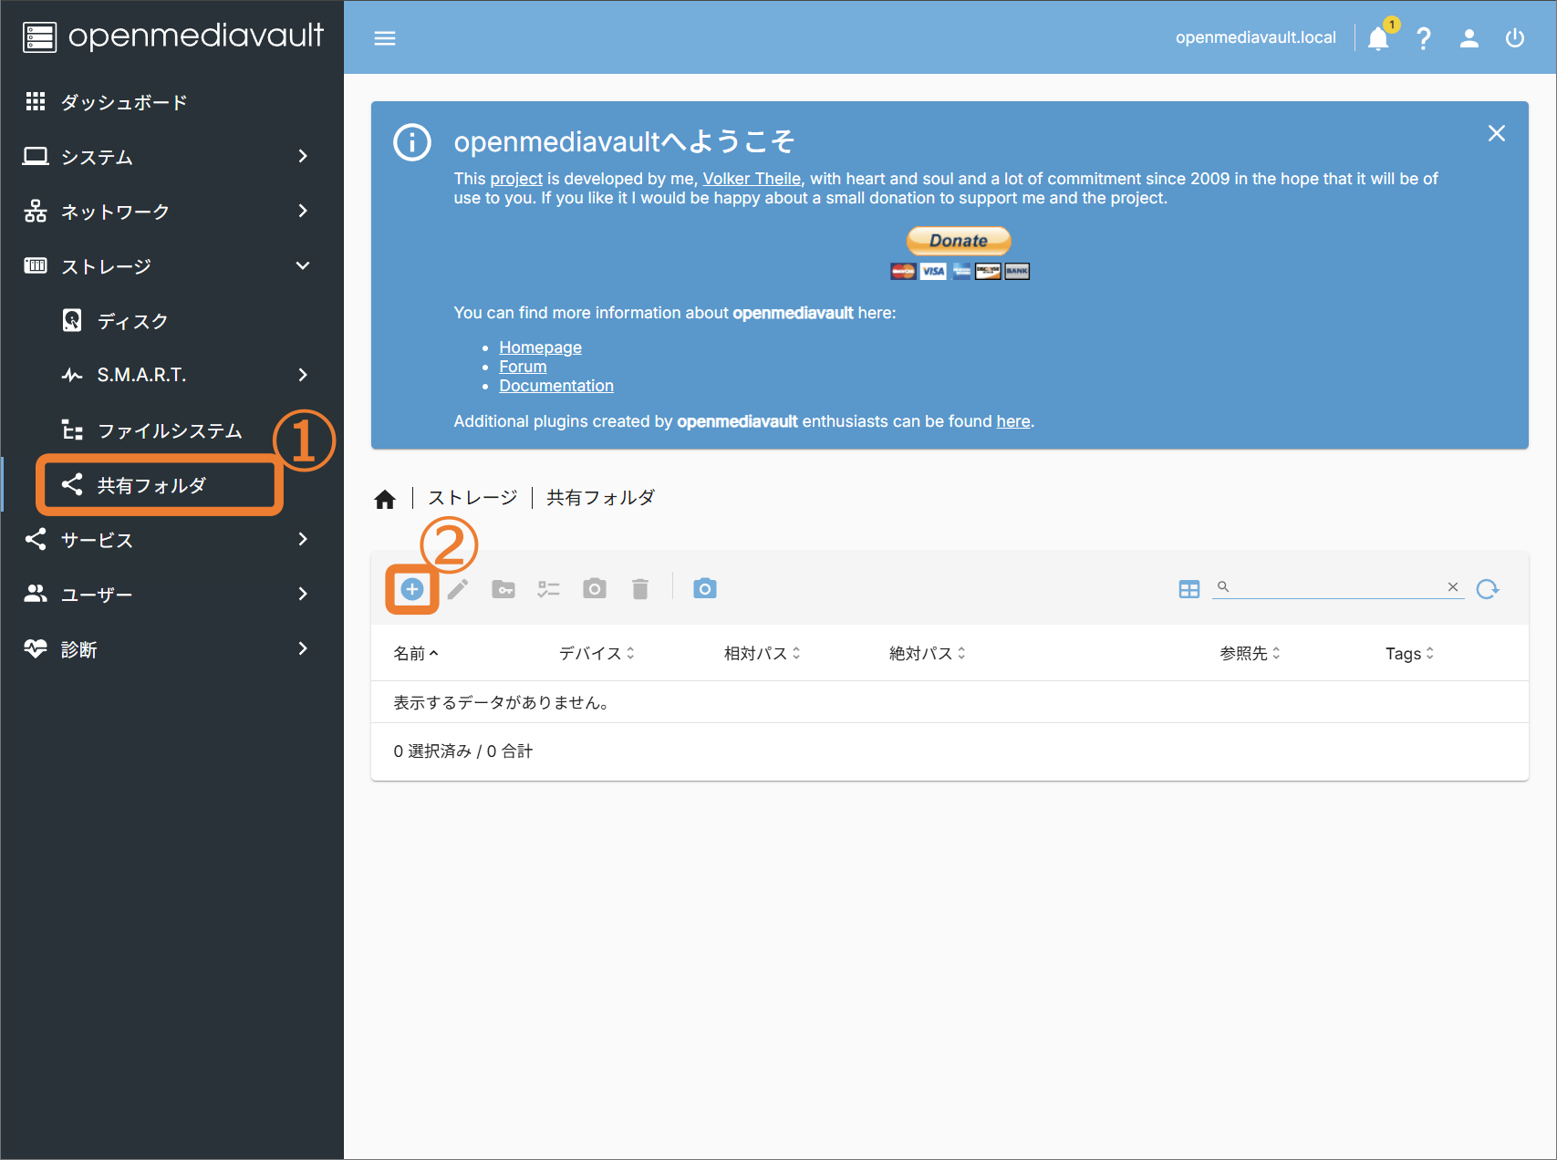Click the search input field

click(x=1338, y=587)
